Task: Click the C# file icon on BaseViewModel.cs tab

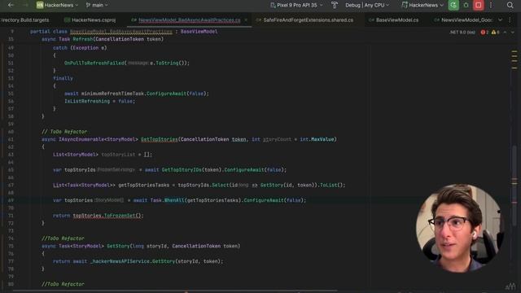Action: coord(371,20)
